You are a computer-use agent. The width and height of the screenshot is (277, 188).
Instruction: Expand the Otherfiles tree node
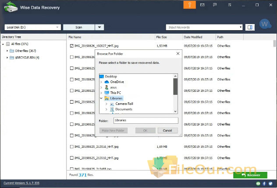click(x=7, y=51)
